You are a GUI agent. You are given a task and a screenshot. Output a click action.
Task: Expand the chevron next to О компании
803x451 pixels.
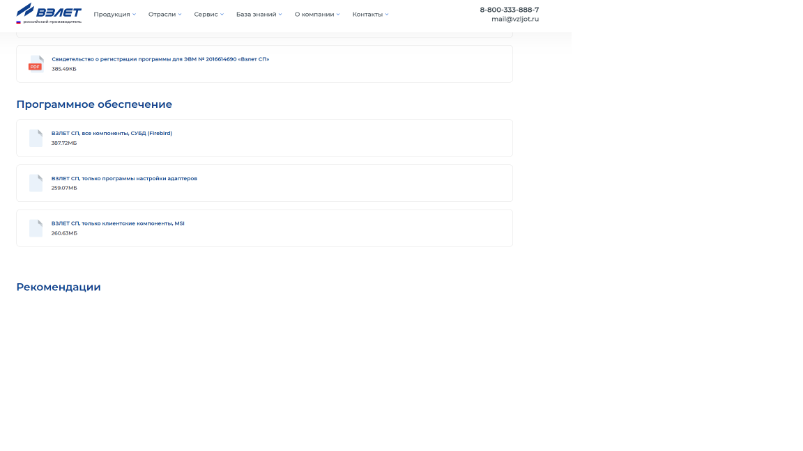coord(338,15)
